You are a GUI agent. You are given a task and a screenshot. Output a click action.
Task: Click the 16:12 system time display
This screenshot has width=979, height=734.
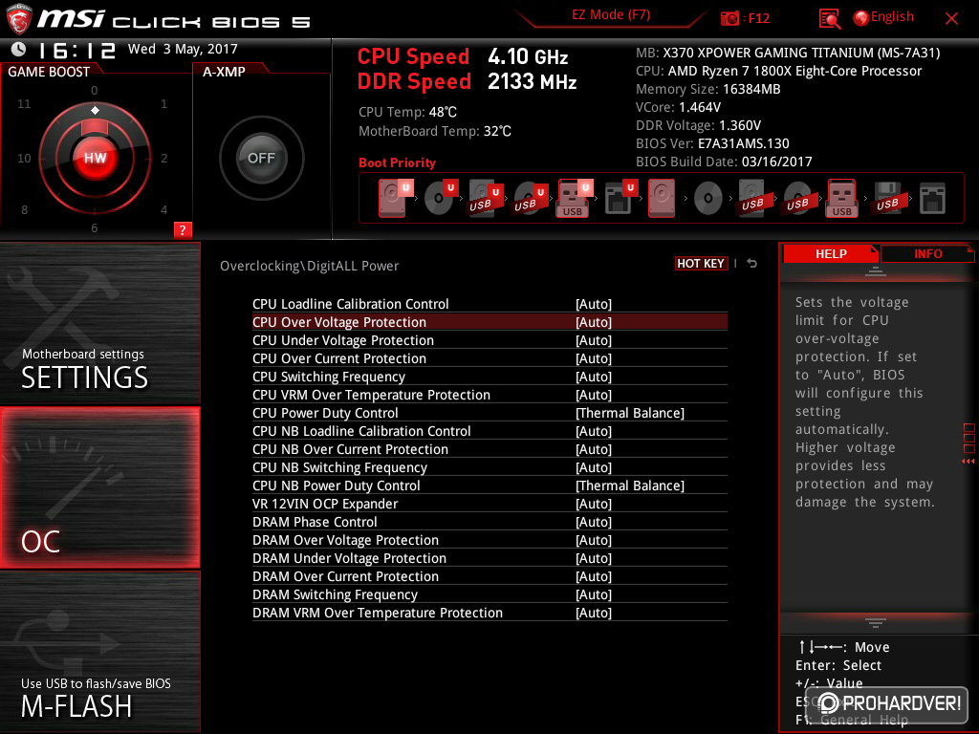(76, 50)
